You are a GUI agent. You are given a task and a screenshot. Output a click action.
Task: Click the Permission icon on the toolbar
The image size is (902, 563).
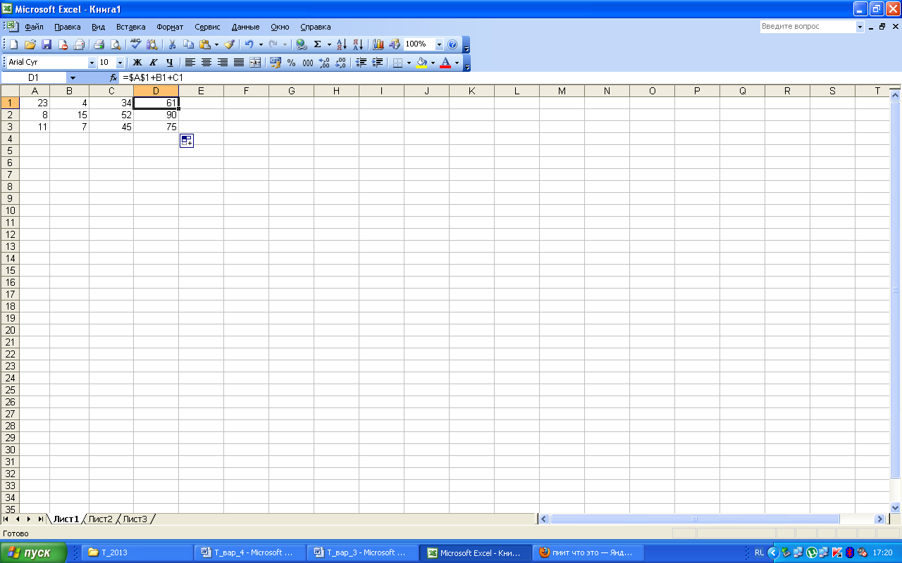pos(63,44)
